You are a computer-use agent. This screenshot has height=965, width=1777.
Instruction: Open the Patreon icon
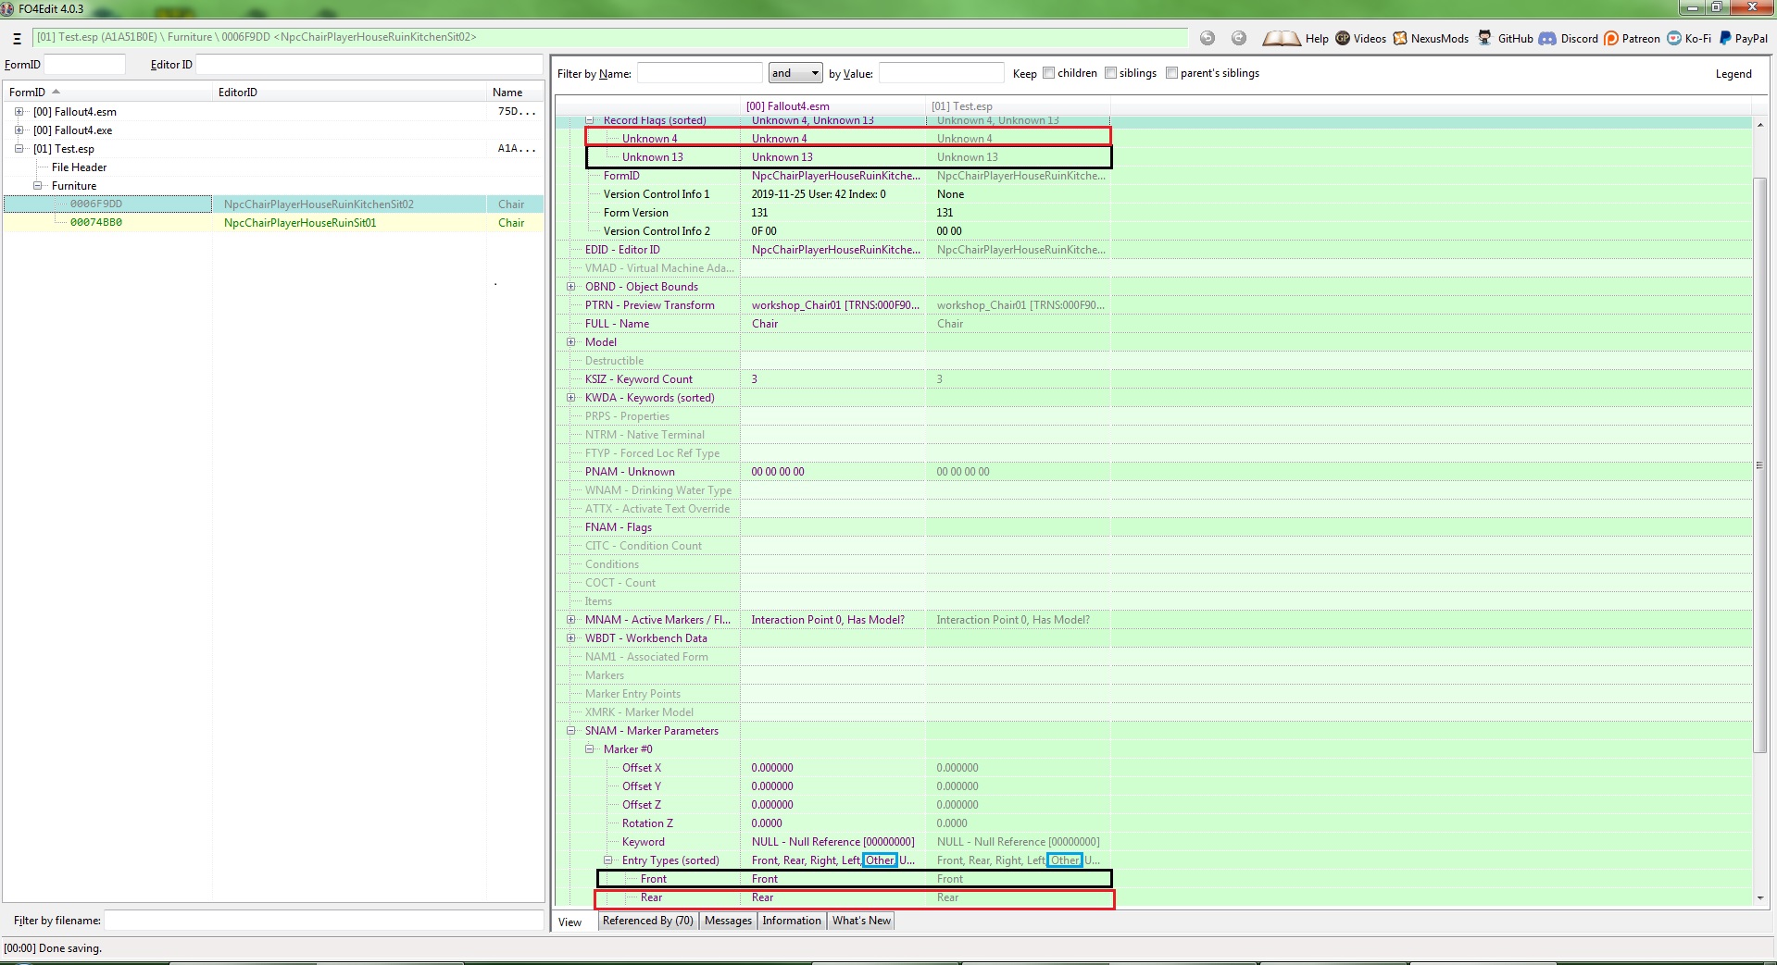1611,38
